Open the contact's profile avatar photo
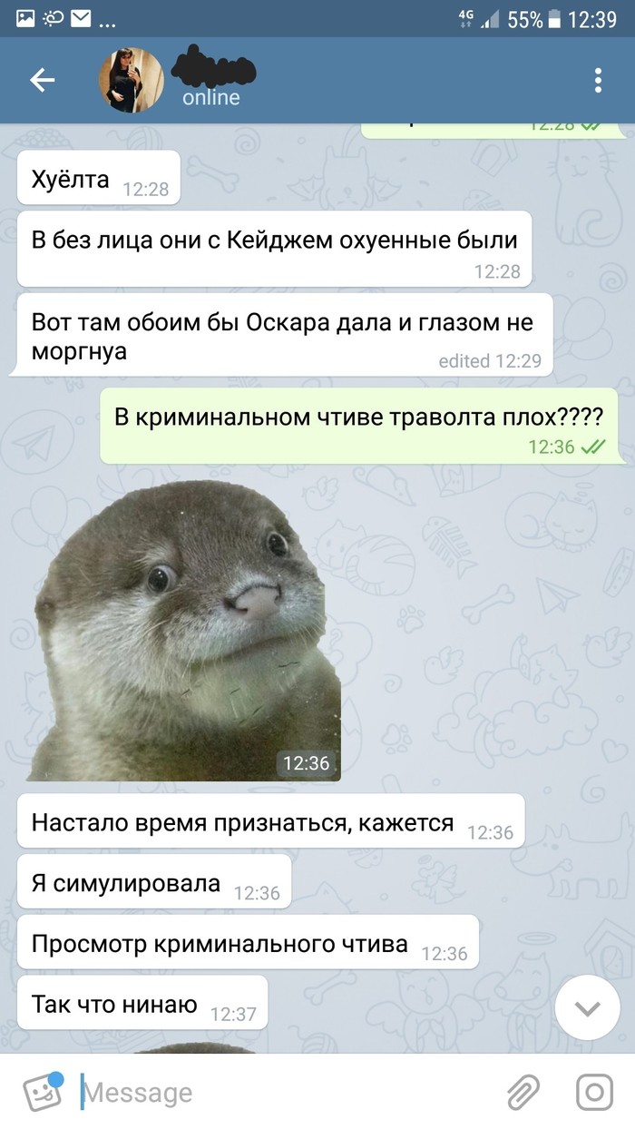This screenshot has height=1129, width=635. [131, 80]
